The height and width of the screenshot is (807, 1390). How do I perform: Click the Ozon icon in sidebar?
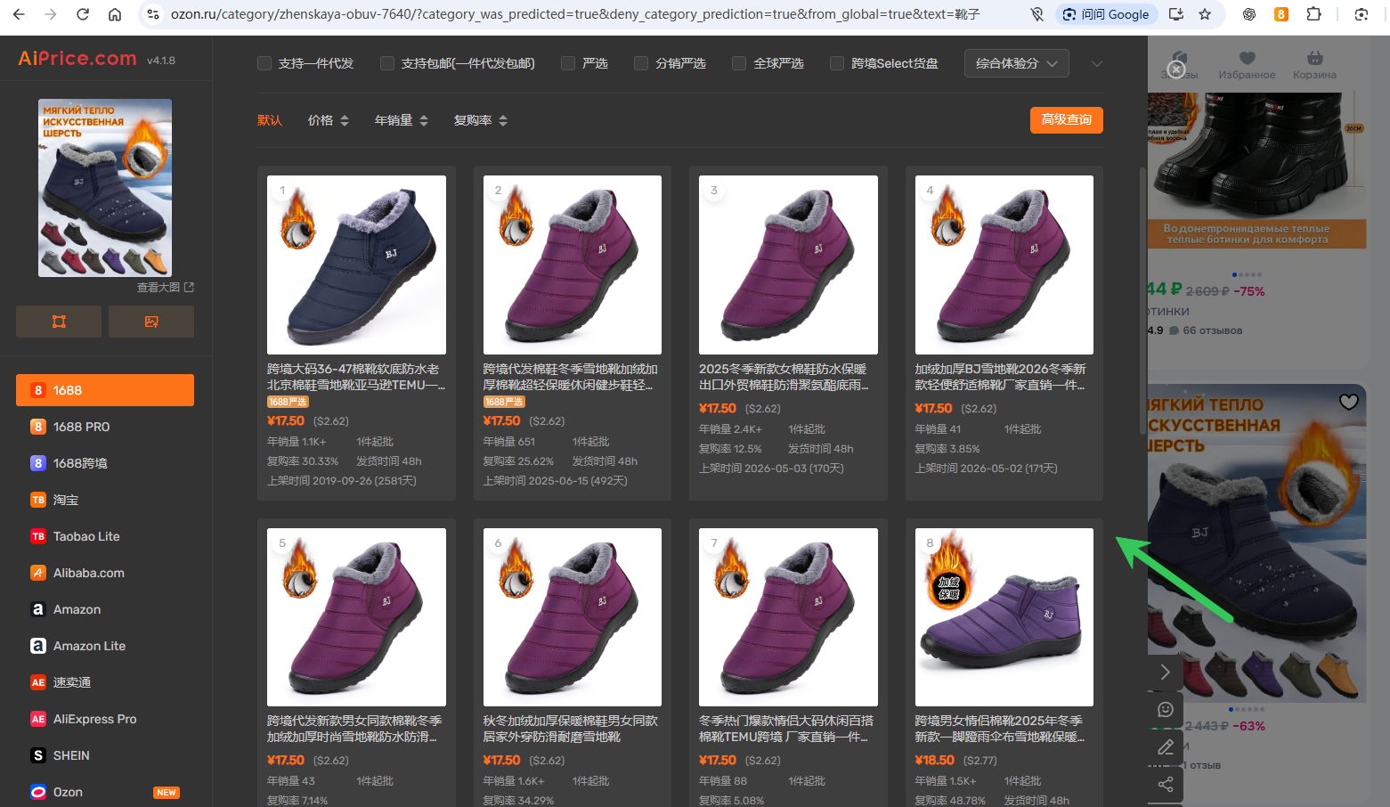[38, 792]
